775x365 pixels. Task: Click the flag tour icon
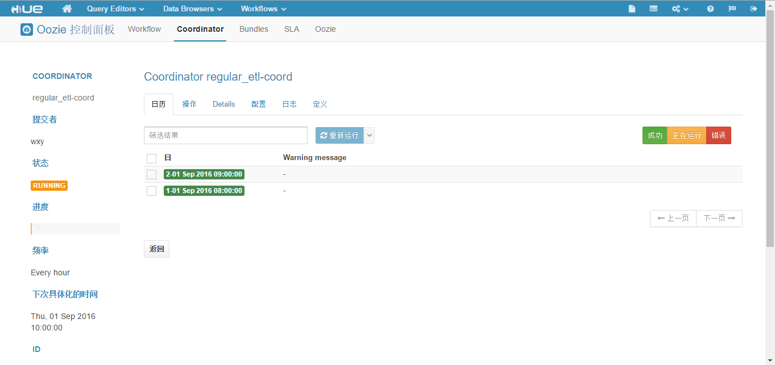click(732, 9)
